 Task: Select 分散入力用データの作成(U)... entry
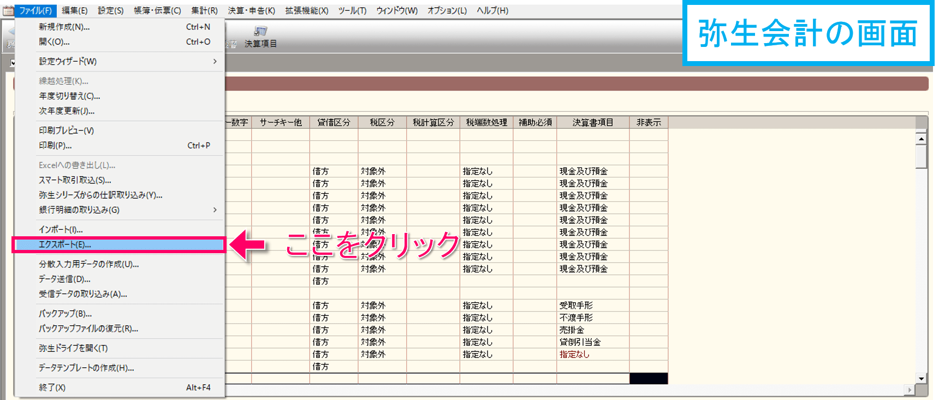120,264
